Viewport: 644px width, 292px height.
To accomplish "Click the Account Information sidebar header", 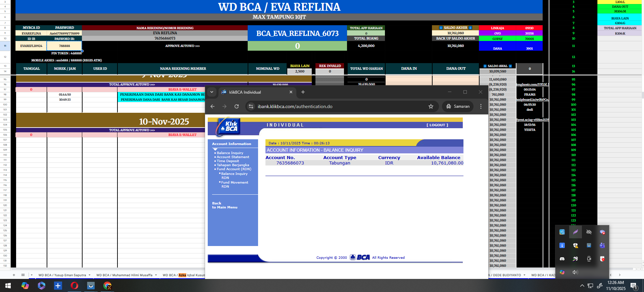I will (232, 144).
